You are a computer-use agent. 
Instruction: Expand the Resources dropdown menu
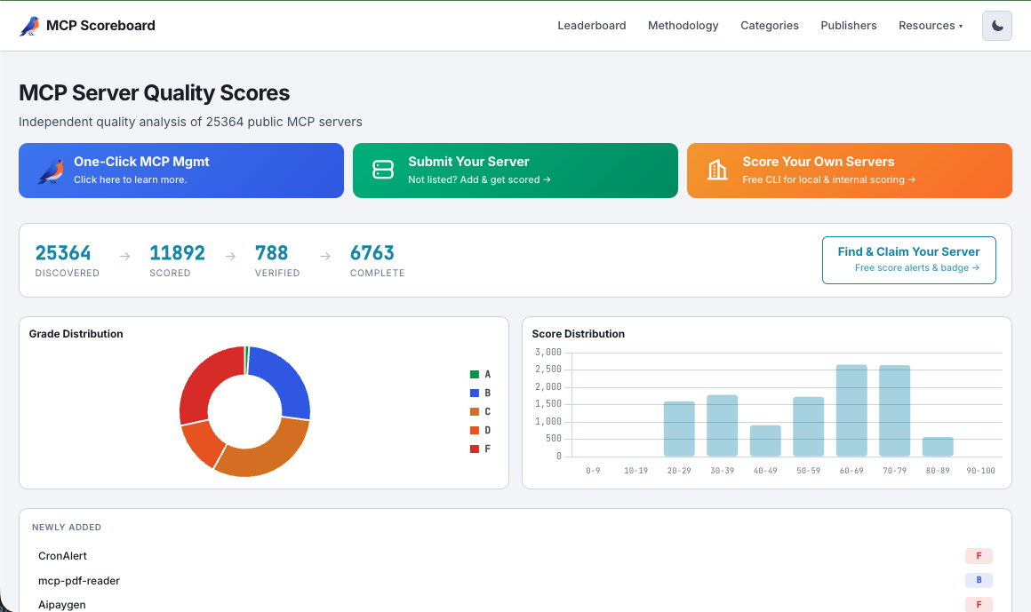click(x=930, y=26)
